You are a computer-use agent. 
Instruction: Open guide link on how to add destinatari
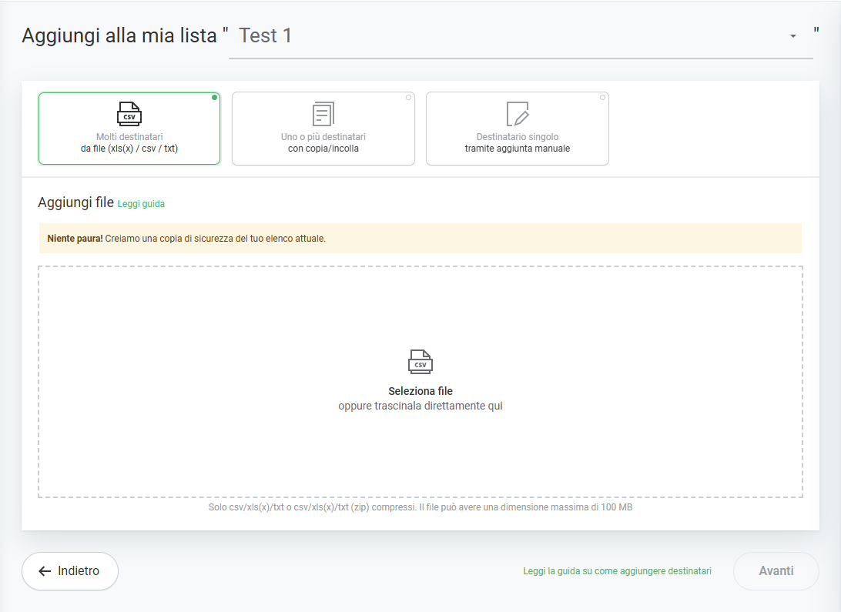pyautogui.click(x=617, y=571)
